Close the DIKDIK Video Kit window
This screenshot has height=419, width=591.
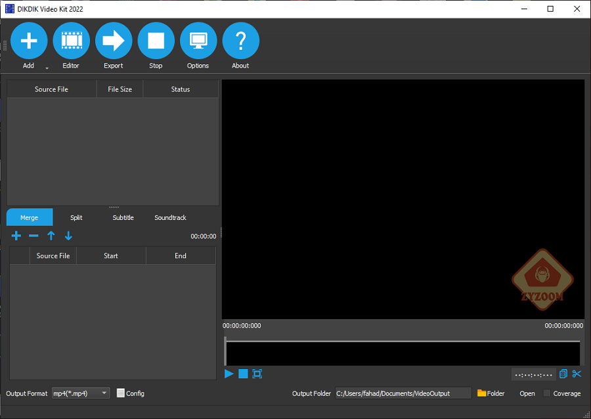pos(577,9)
